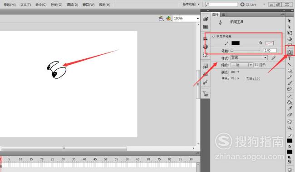Switch to the 库 library tab
The image size is (295, 172).
(223, 14)
